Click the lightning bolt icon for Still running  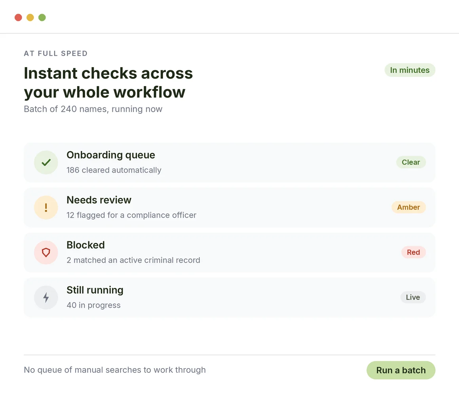[46, 297]
